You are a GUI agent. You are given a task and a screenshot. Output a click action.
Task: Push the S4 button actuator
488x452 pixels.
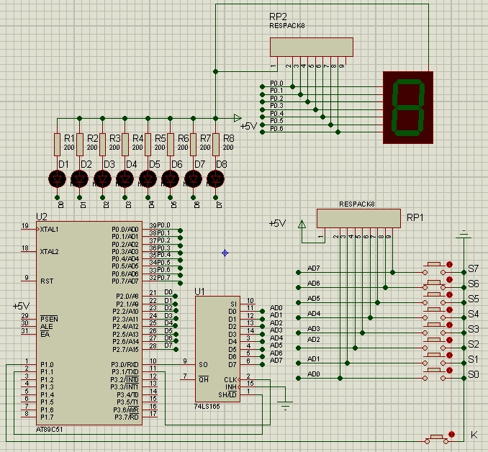coord(434,310)
